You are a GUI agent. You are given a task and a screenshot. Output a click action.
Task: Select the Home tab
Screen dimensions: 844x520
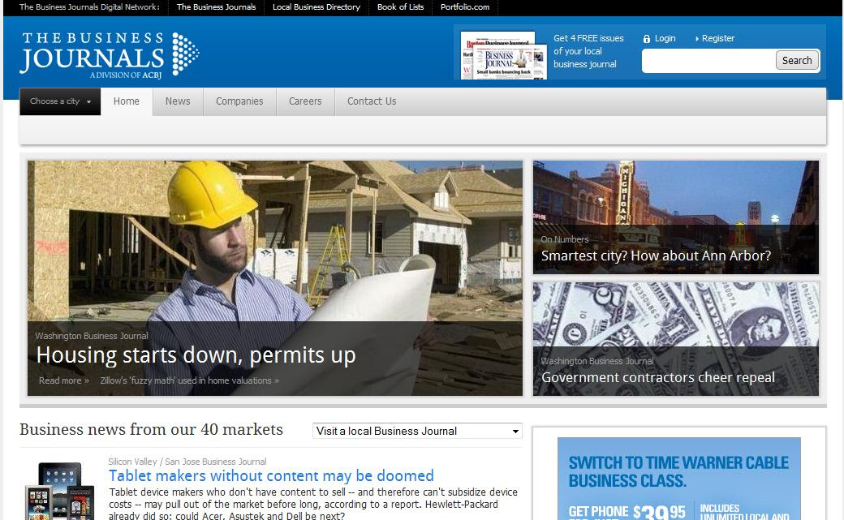click(127, 101)
